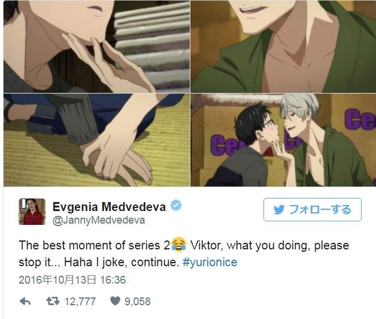The height and width of the screenshot is (319, 376).
Task: Click the フォローする follow button
Action: click(x=312, y=209)
